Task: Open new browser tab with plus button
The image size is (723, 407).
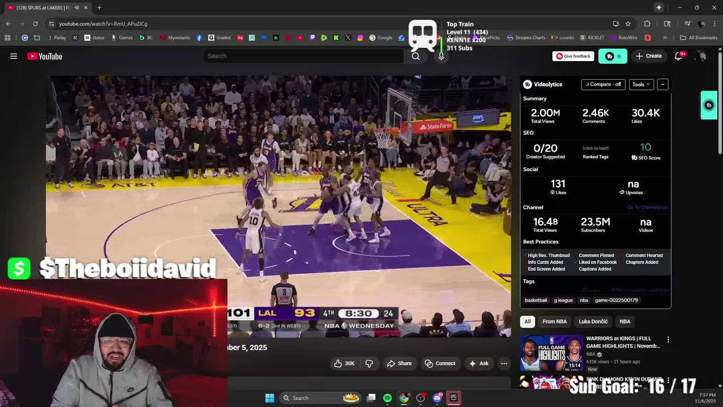Action: click(99, 7)
